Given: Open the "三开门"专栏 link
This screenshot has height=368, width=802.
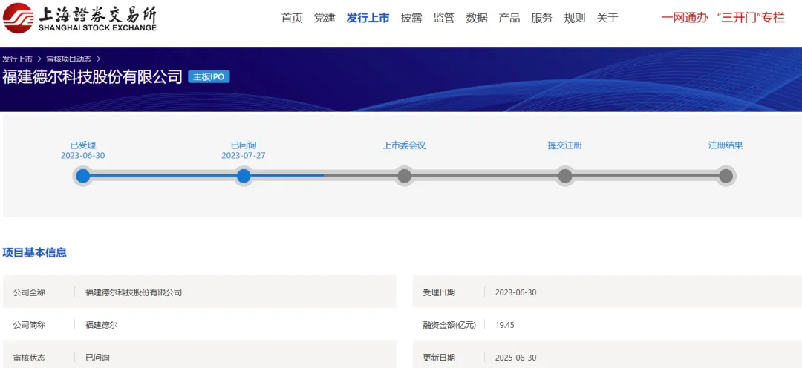Looking at the screenshot, I should [x=751, y=18].
